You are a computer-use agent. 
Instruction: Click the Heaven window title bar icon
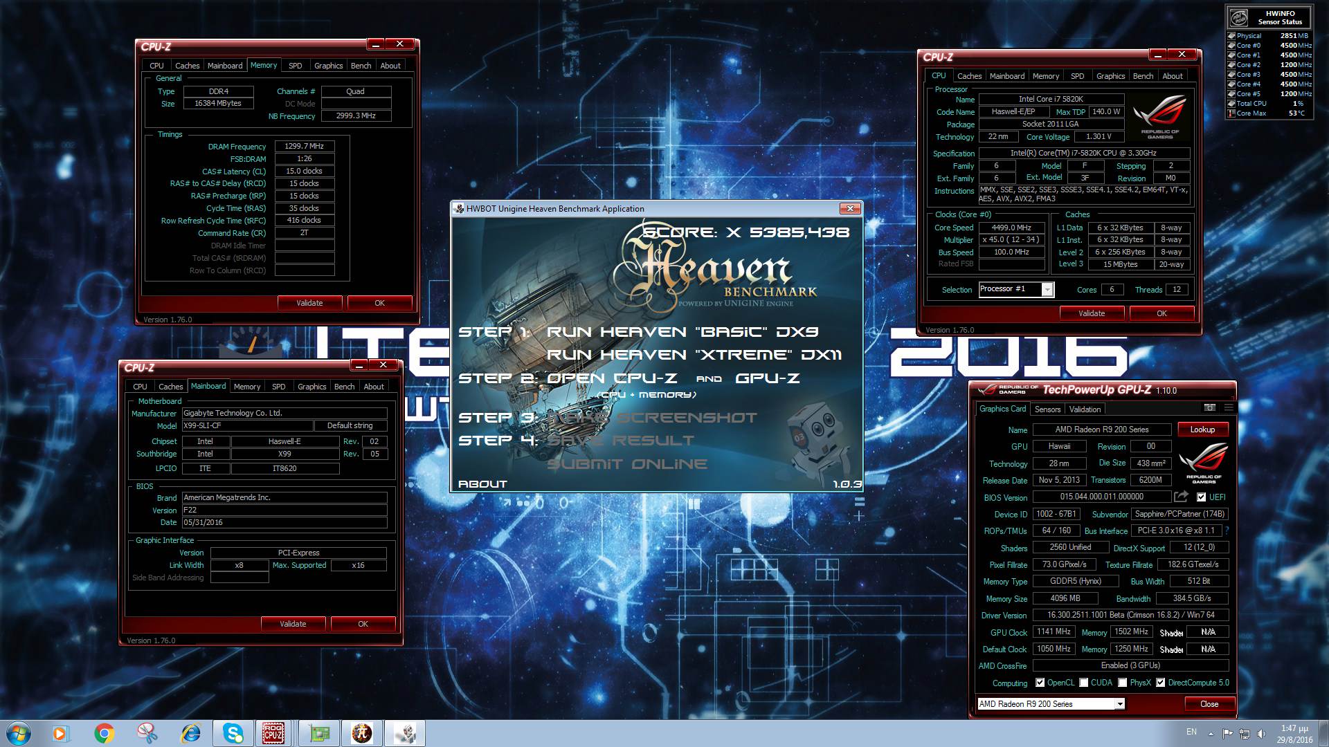pos(459,209)
